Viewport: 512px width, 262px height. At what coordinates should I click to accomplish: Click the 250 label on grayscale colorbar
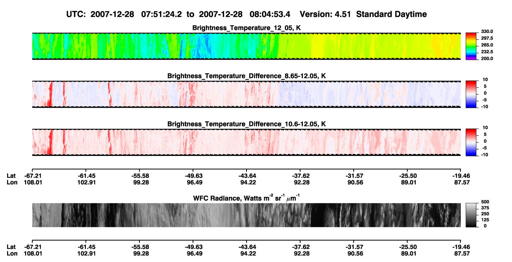coord(485,214)
